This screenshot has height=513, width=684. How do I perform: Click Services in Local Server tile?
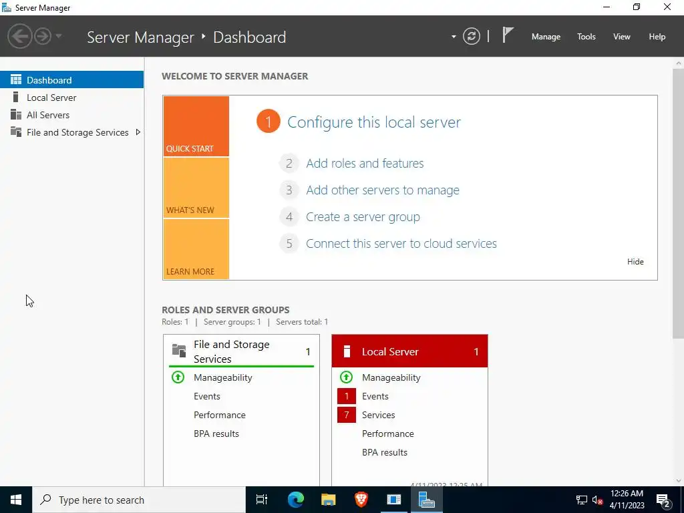[x=378, y=415]
